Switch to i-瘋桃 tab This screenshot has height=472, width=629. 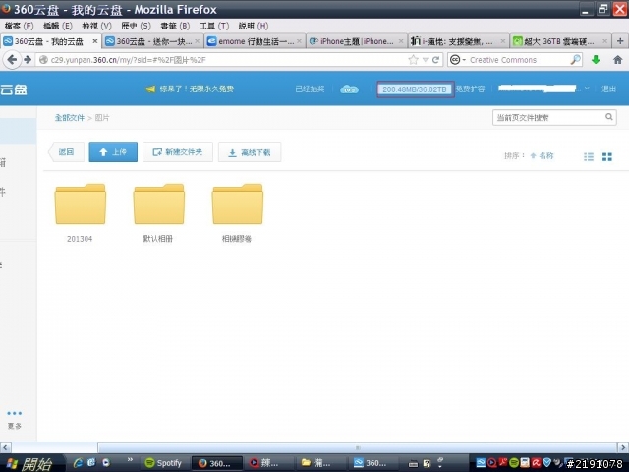pos(458,41)
